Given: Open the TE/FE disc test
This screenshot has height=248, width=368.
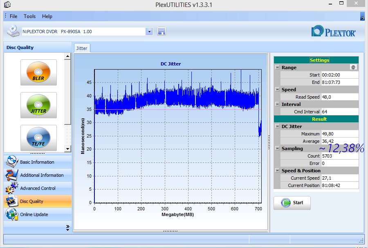Looking at the screenshot, I should click(38, 138).
